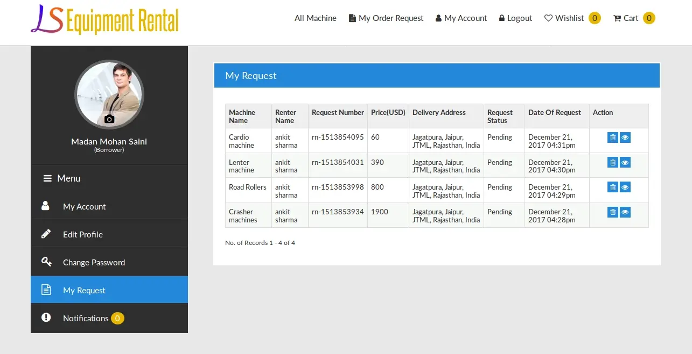
Task: Click the heart icon beside Wishlist
Action: [549, 18]
